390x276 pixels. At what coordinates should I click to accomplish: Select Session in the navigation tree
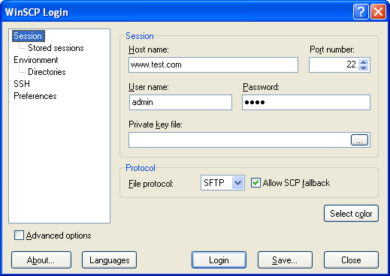click(29, 36)
